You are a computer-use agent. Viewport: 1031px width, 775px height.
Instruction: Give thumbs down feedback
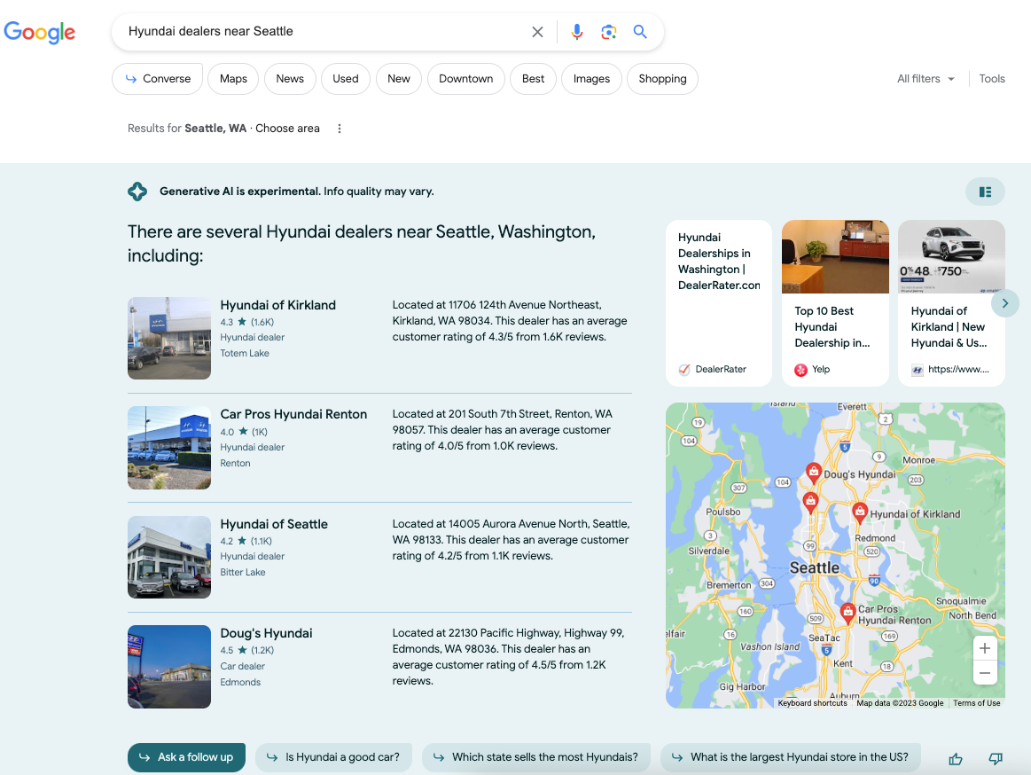[996, 758]
